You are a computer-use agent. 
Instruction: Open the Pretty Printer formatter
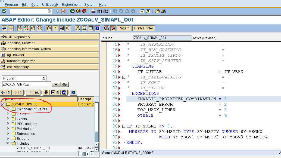coord(143,28)
